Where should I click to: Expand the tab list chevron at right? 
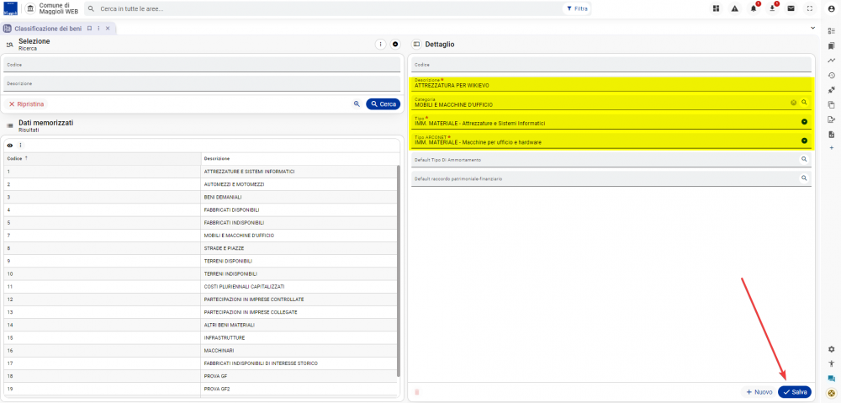pos(813,28)
